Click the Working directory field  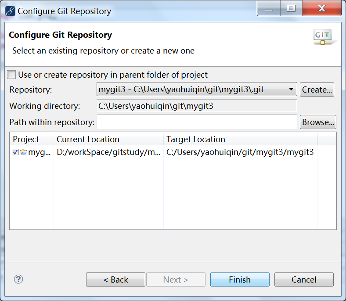pos(197,106)
